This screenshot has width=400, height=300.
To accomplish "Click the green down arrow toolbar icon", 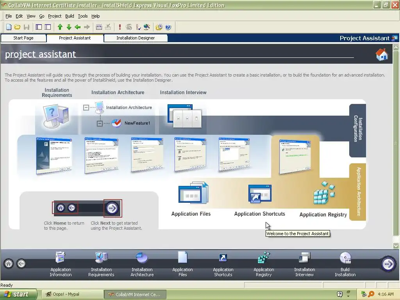I will pyautogui.click(x=69, y=27).
